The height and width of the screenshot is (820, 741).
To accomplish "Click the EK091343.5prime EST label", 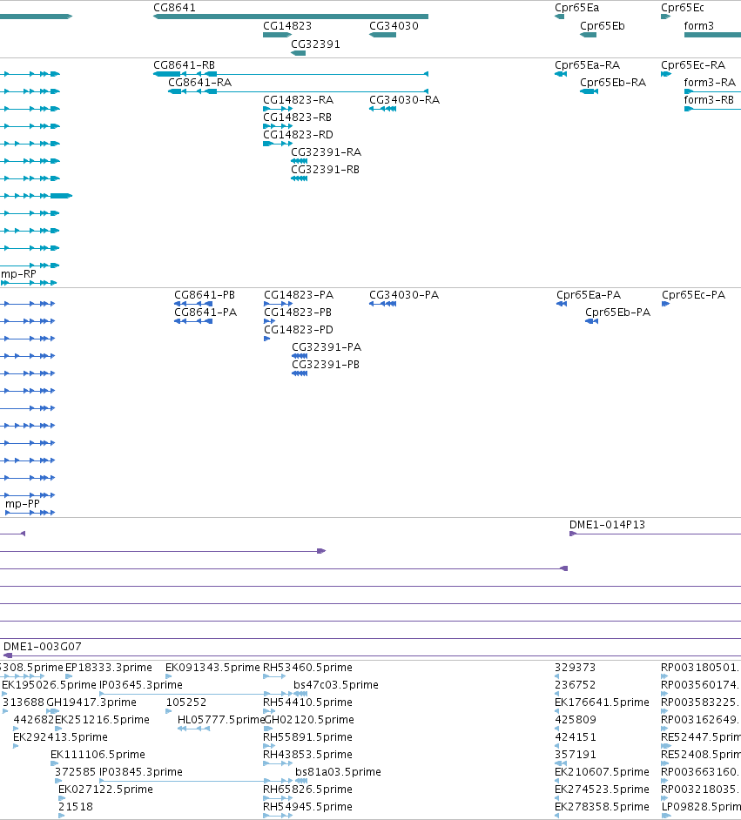I will 212,668.
